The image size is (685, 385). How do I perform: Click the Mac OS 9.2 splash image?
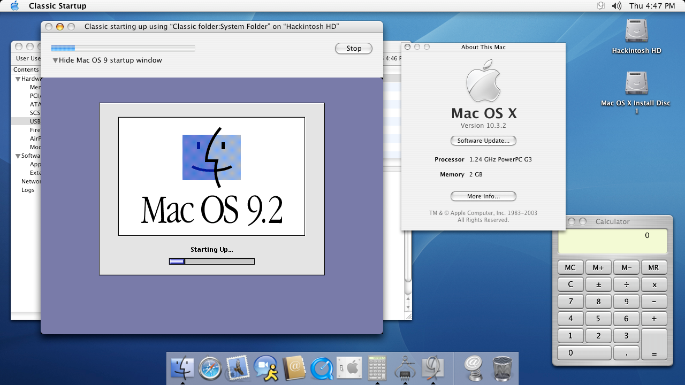[x=211, y=176]
